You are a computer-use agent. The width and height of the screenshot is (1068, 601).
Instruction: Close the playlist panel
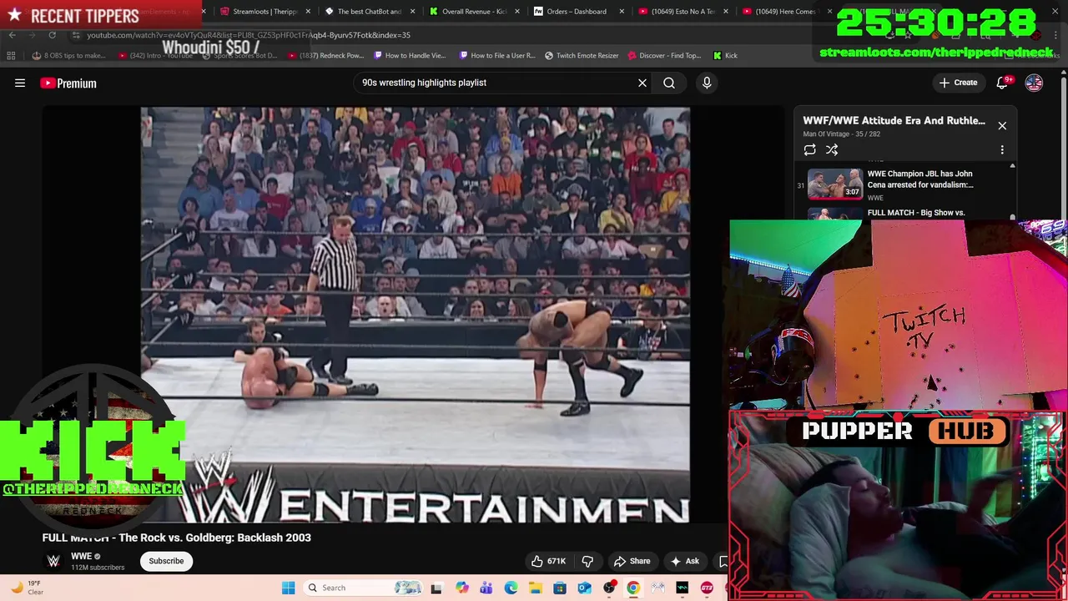pos(1002,125)
